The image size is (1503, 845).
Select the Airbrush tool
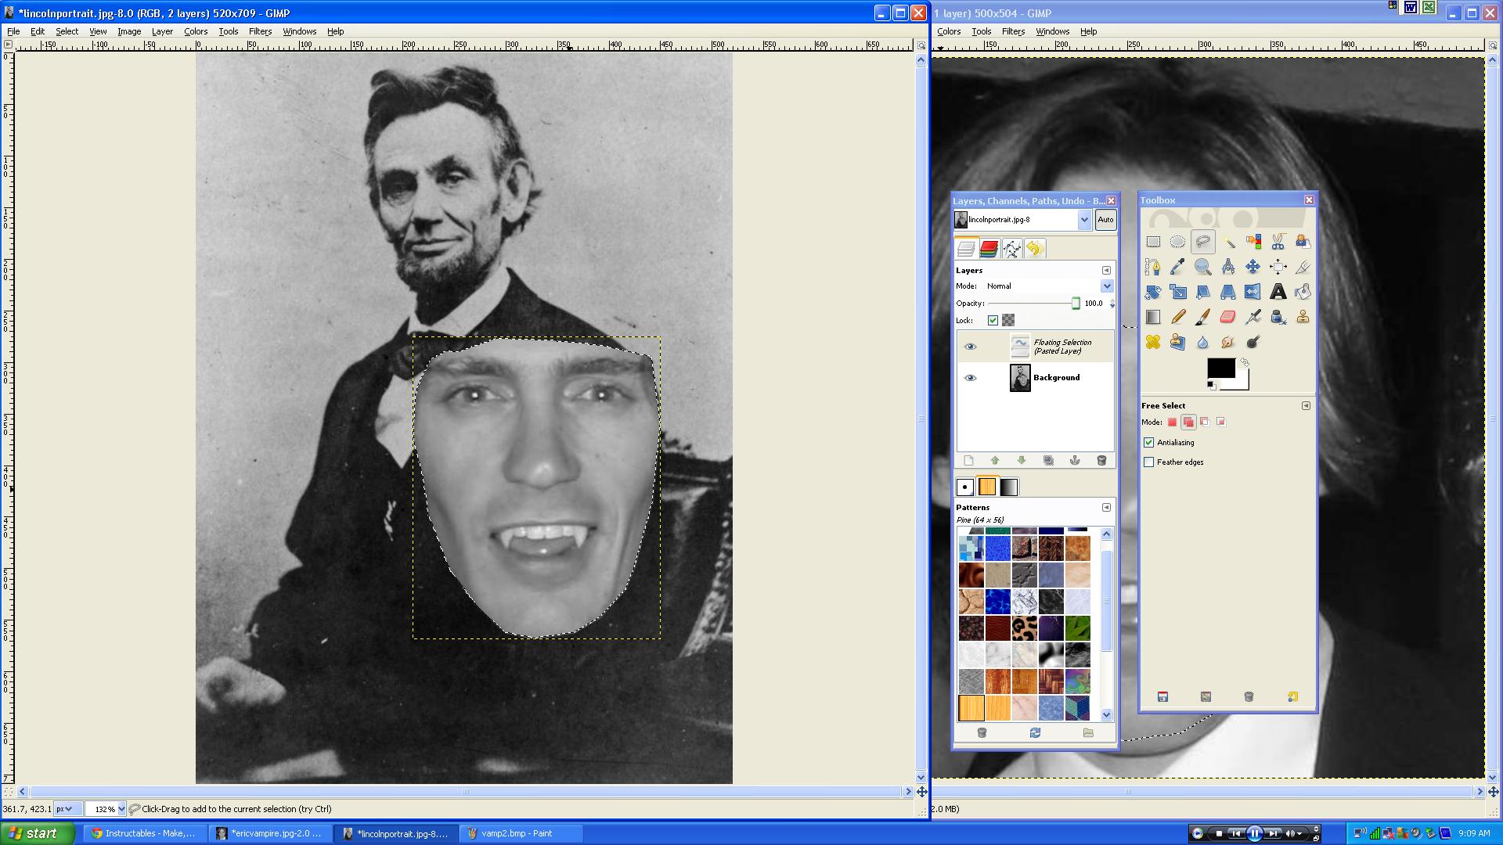pyautogui.click(x=1253, y=317)
